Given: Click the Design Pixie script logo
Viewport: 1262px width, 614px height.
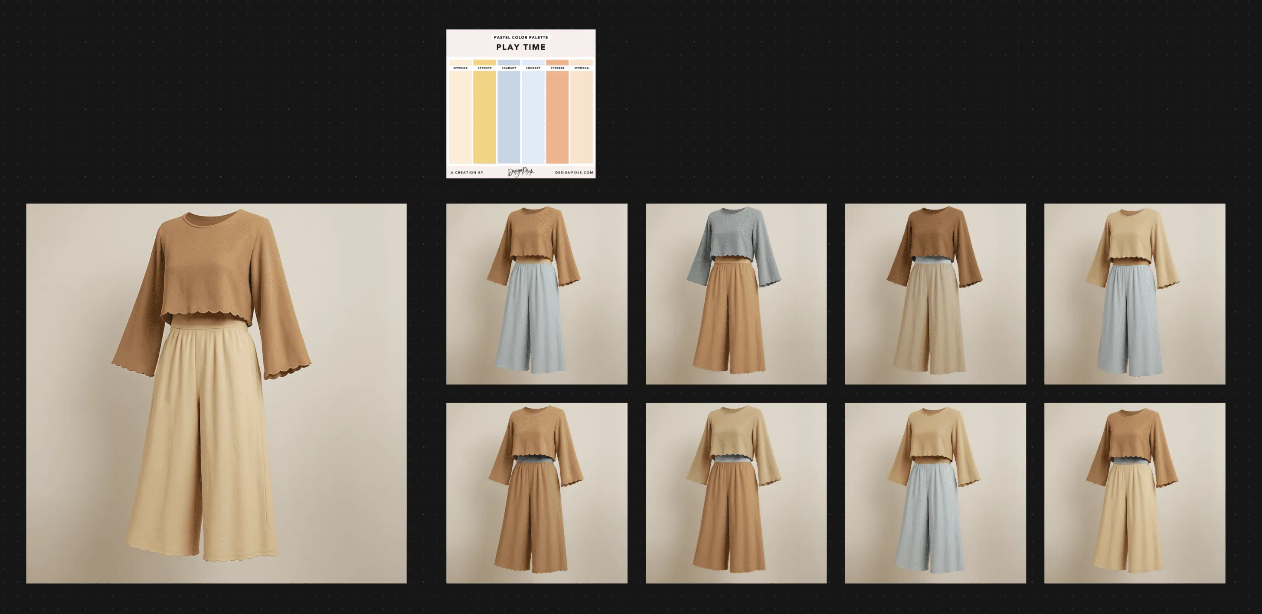Looking at the screenshot, I should (x=520, y=172).
